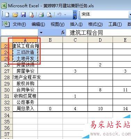
Task: Click the New workbook icon
Action: coord(7,15)
